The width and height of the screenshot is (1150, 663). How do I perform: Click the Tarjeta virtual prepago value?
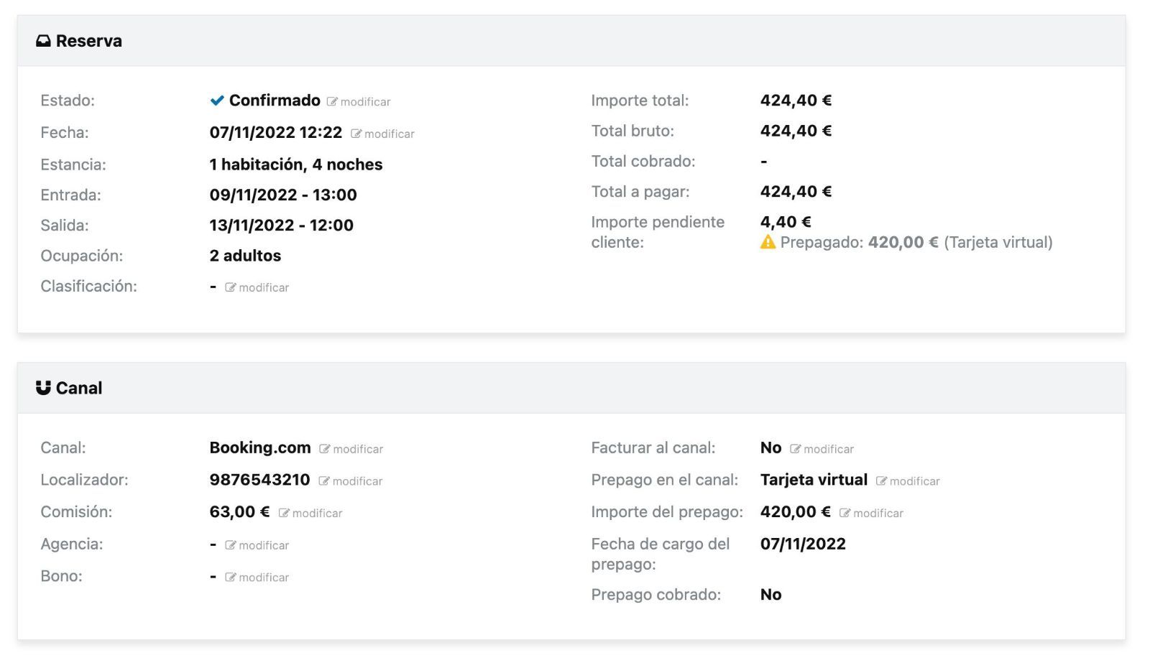(814, 480)
